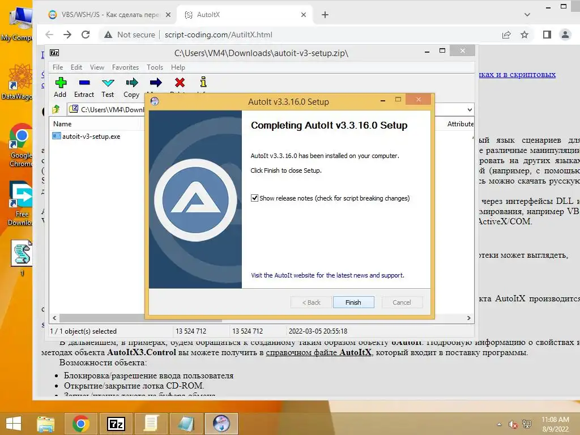The height and width of the screenshot is (435, 580).
Task: Open the notepad script taskbar icon
Action: 151,424
